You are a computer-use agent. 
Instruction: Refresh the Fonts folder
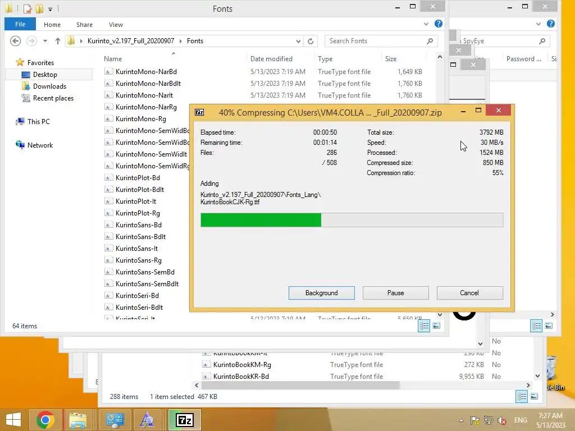tap(311, 41)
